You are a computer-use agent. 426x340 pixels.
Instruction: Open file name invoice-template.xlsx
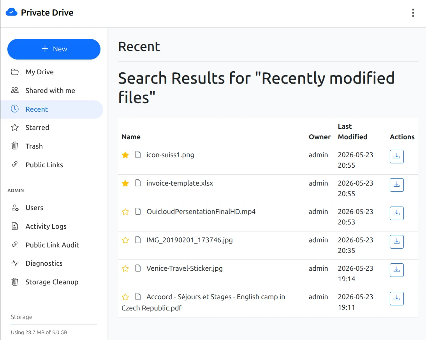coord(180,184)
